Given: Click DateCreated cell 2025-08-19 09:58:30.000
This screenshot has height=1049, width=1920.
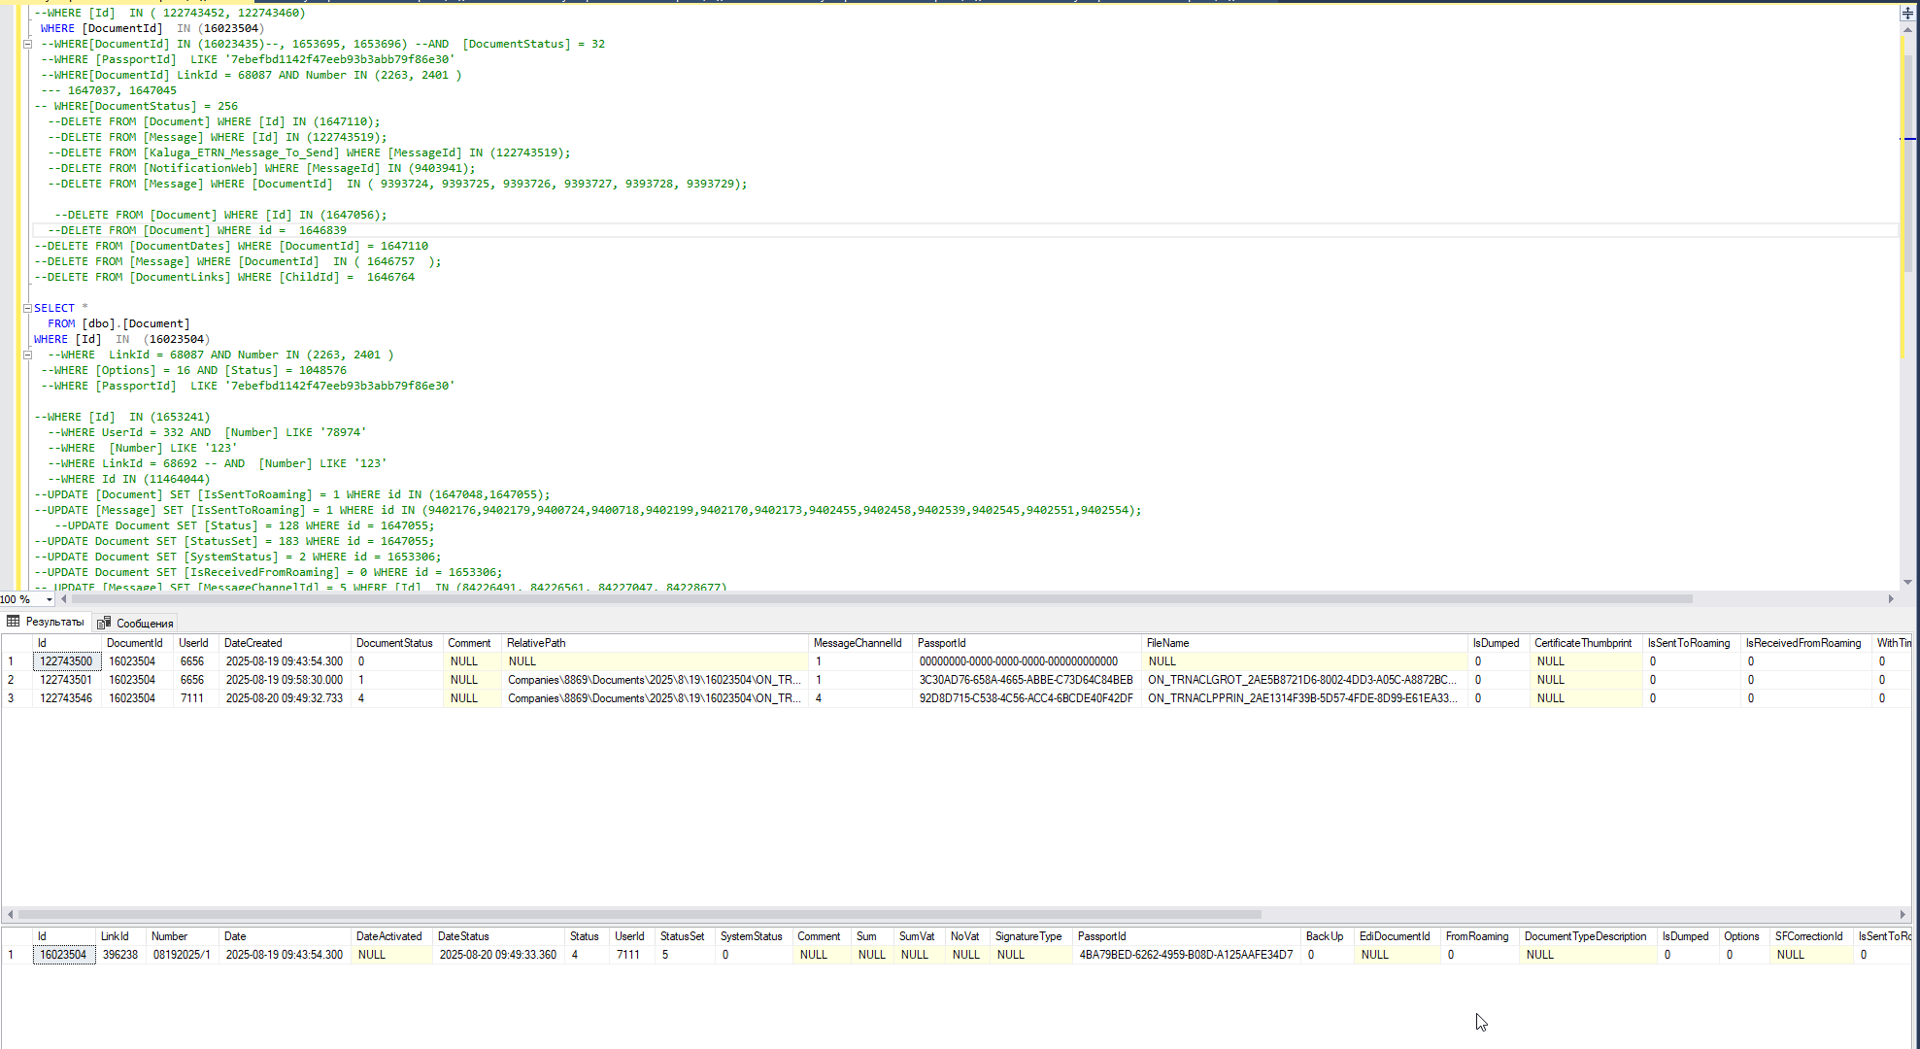Looking at the screenshot, I should point(285,680).
